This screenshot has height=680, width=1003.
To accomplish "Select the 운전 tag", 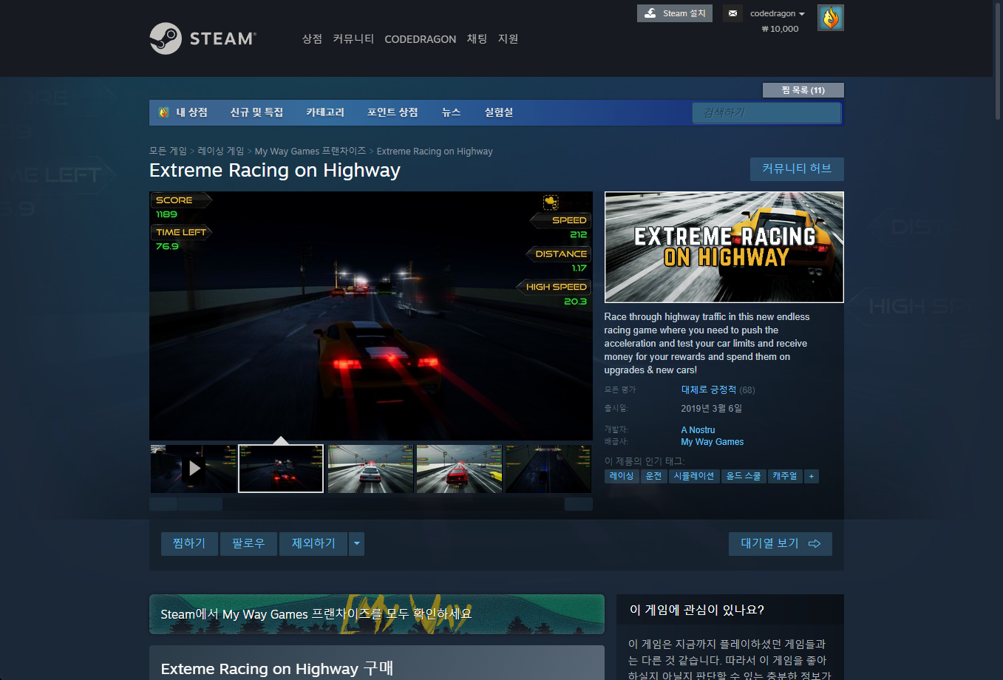I will [653, 476].
